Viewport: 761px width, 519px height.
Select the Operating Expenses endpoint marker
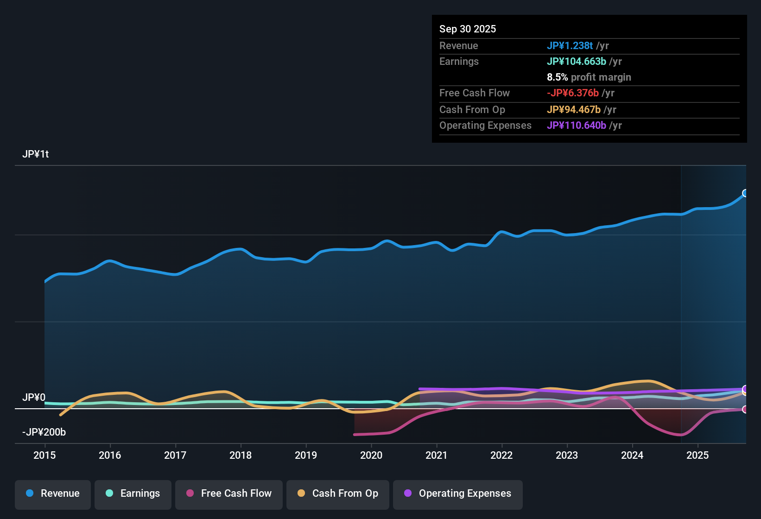745,388
